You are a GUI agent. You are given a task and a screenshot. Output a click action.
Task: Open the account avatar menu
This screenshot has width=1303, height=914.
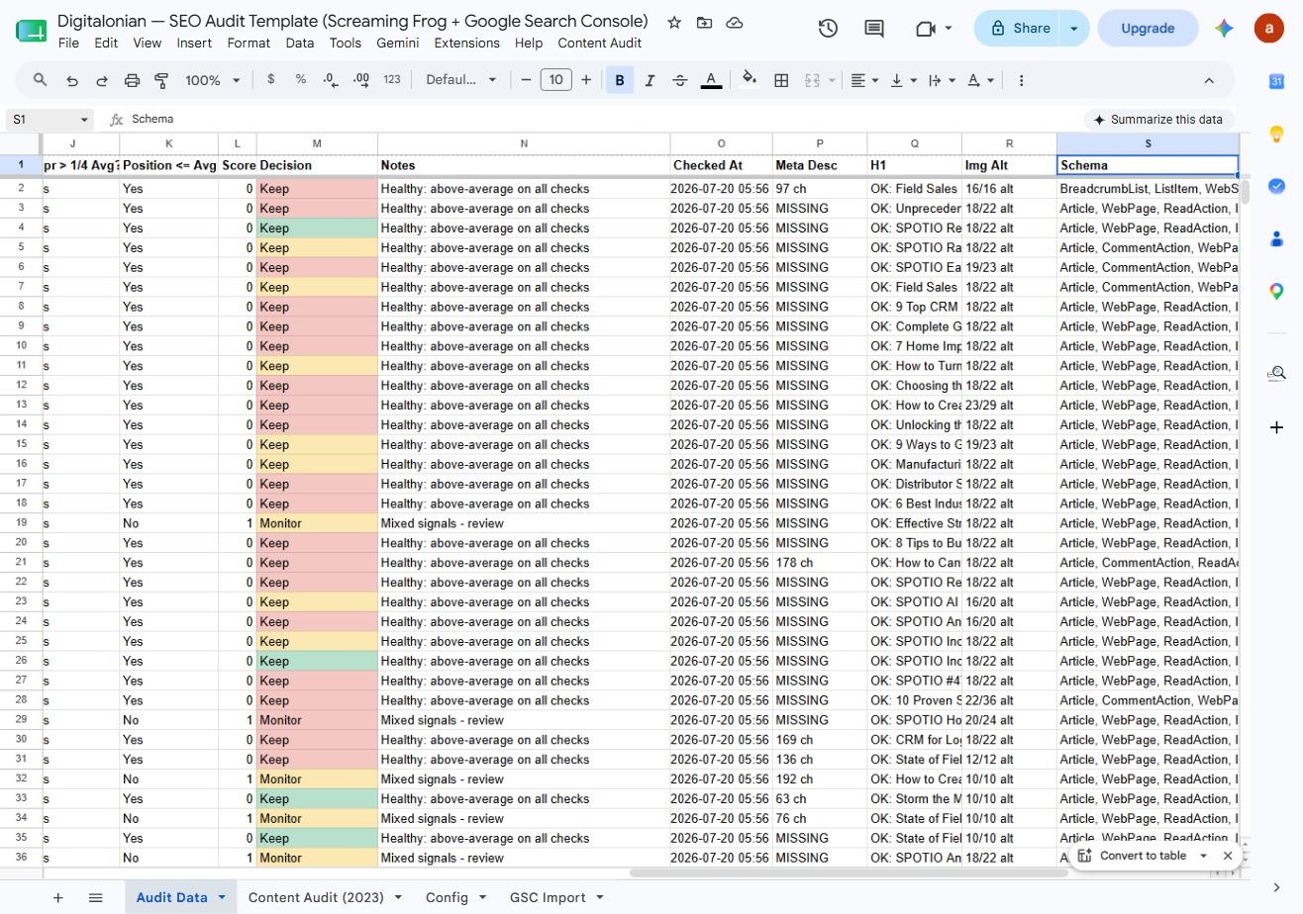[x=1268, y=29]
